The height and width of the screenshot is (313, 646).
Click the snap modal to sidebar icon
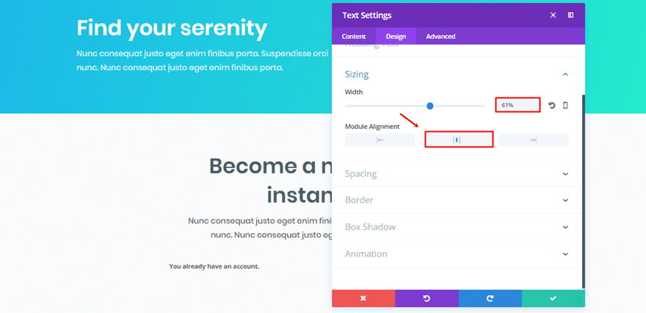[570, 15]
